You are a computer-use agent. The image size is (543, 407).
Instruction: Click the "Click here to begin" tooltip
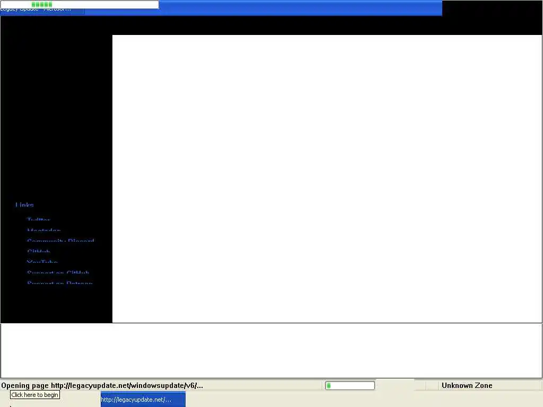click(34, 395)
